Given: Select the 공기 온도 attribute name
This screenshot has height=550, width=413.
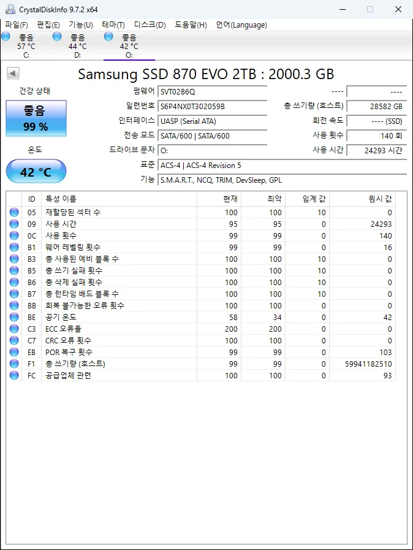Looking at the screenshot, I should (x=61, y=317).
